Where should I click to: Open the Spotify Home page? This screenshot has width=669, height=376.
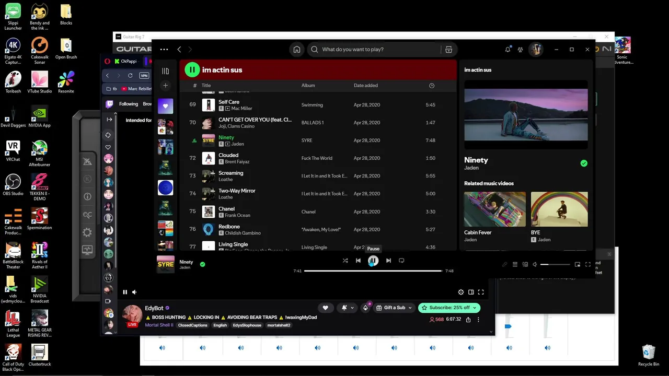(x=297, y=50)
